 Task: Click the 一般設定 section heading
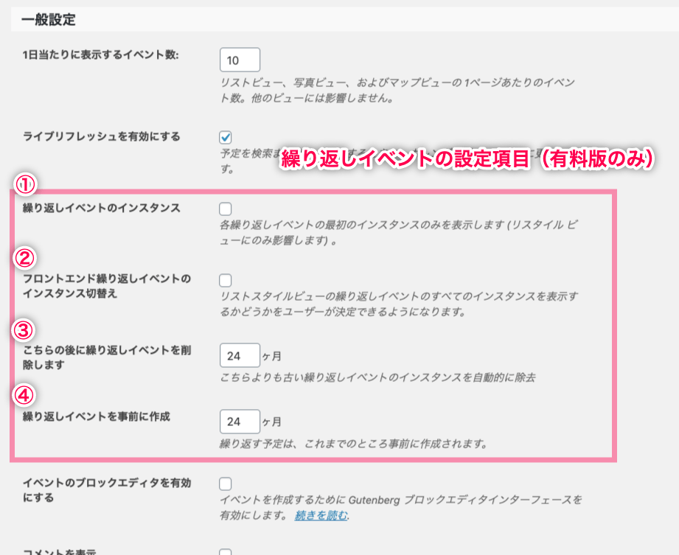coord(49,20)
